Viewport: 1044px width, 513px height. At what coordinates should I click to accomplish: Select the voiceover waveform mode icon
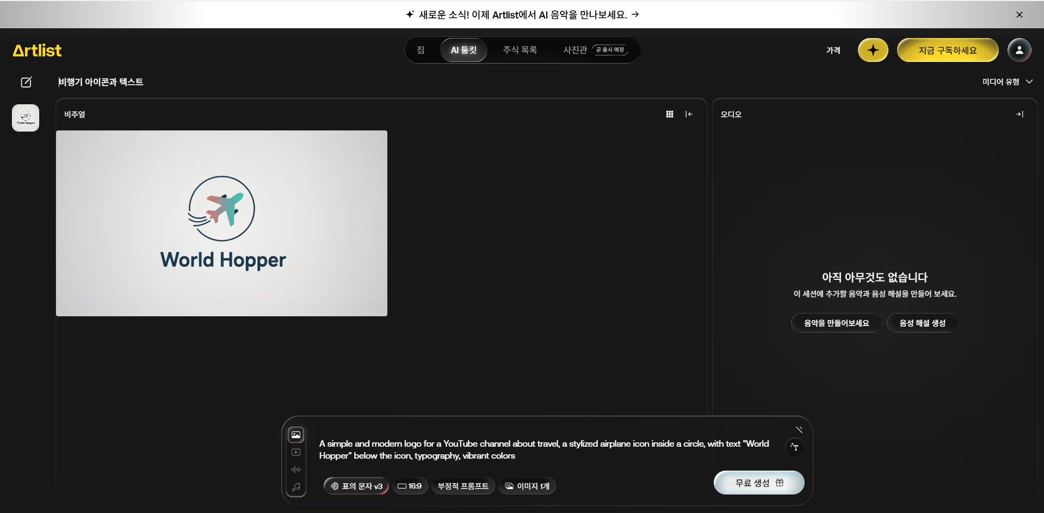296,470
